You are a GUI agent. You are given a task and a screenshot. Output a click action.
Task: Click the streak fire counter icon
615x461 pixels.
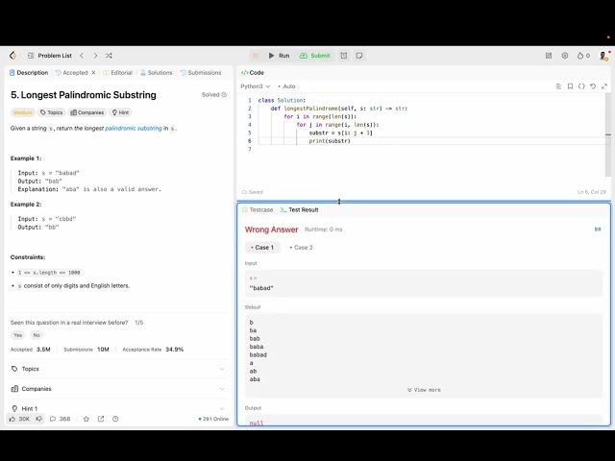click(x=583, y=56)
